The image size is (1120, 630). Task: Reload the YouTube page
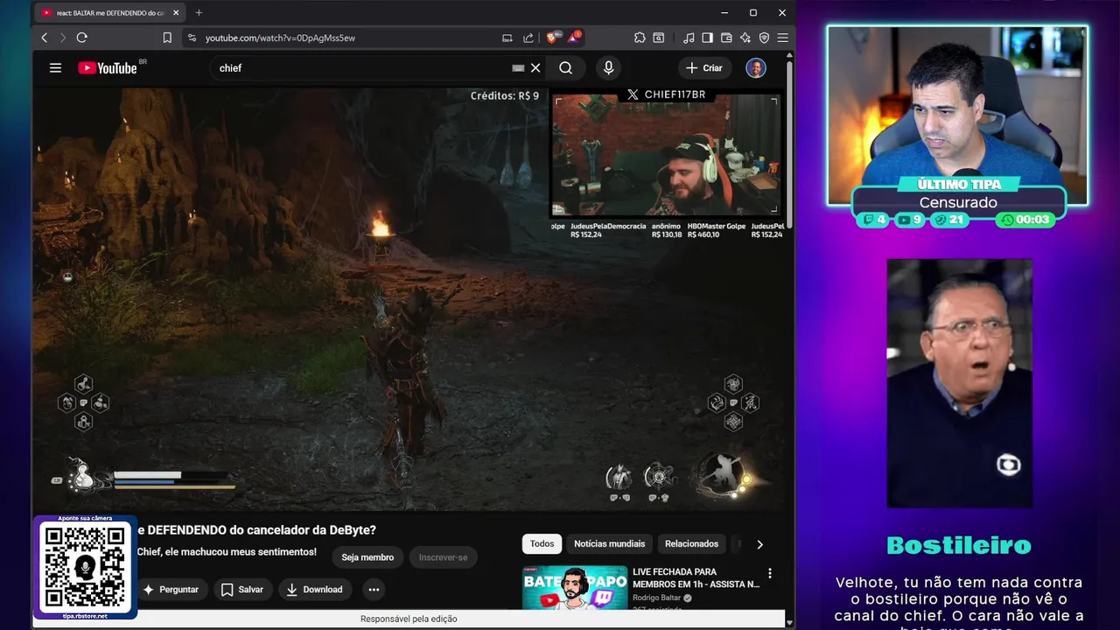82,38
